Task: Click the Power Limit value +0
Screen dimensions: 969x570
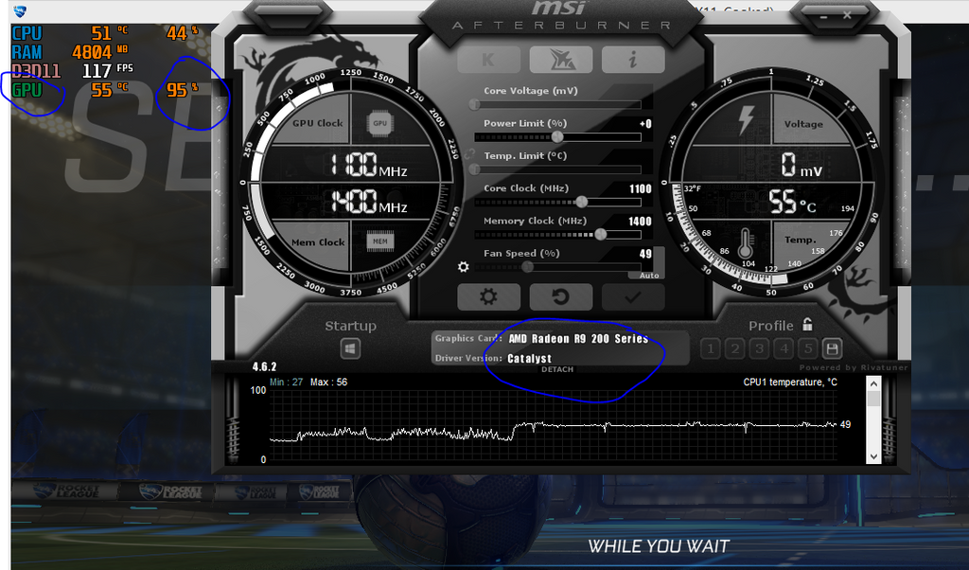Action: tap(645, 124)
